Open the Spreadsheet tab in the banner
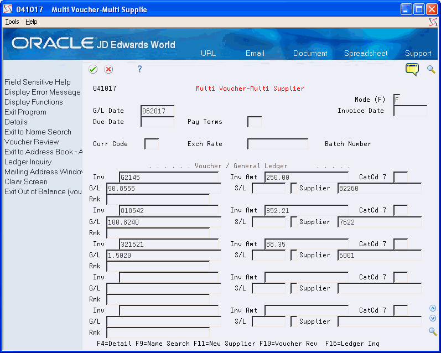This screenshot has height=353, width=441. click(x=366, y=54)
